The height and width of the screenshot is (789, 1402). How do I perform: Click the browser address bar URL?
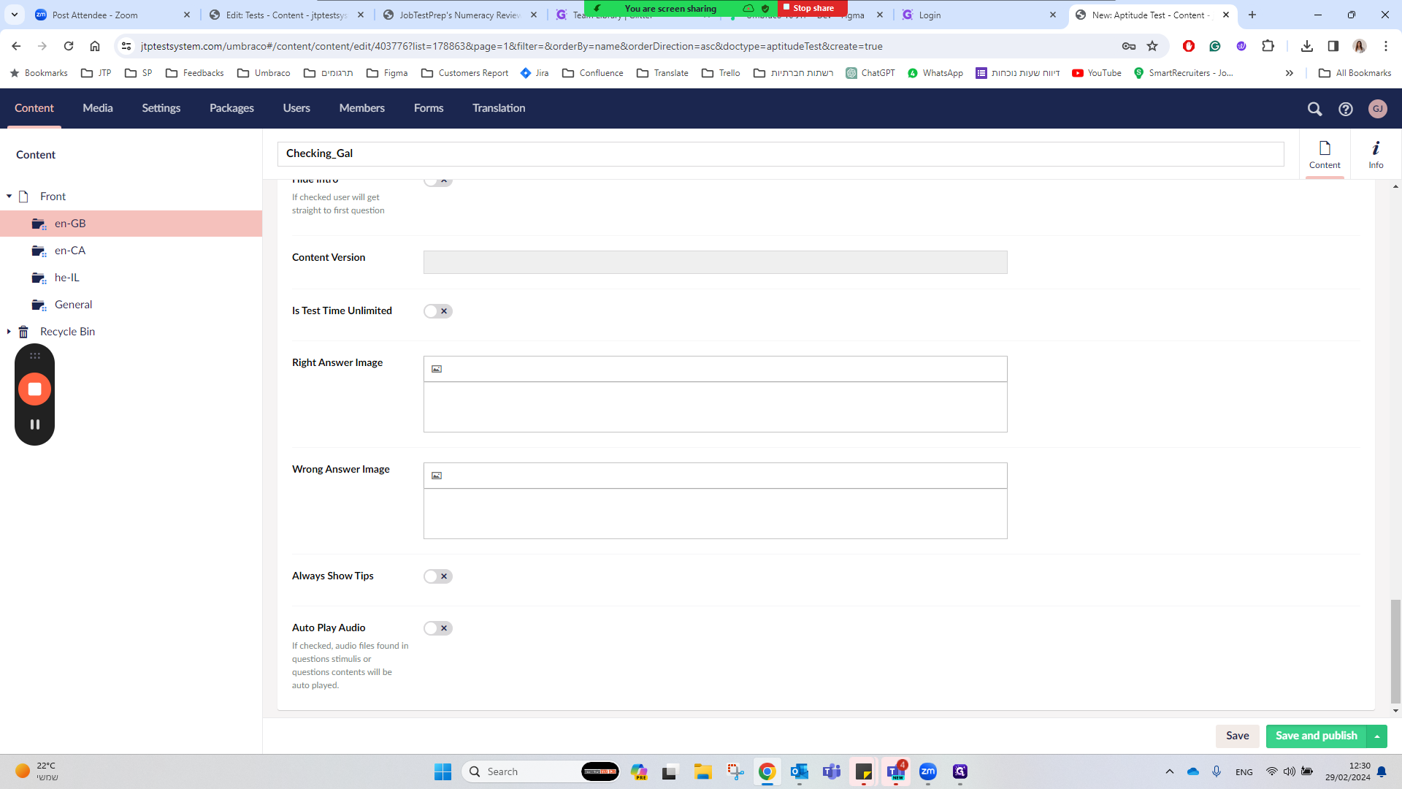pos(511,46)
